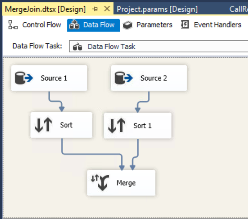248x219 pixels.
Task: Select the arrow from Source 2 to Sort 1
Action: [143, 102]
